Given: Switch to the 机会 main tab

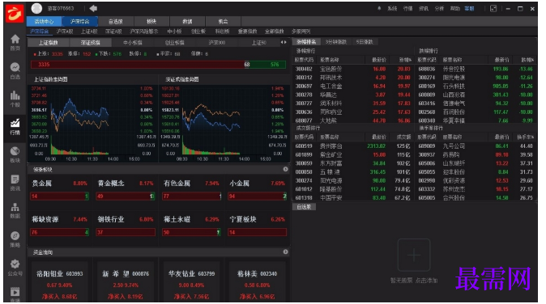Looking at the screenshot, I should pyautogui.click(x=224, y=22).
